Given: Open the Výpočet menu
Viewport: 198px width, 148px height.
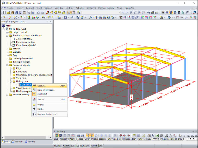Looking at the screenshot, I should click(x=48, y=8).
